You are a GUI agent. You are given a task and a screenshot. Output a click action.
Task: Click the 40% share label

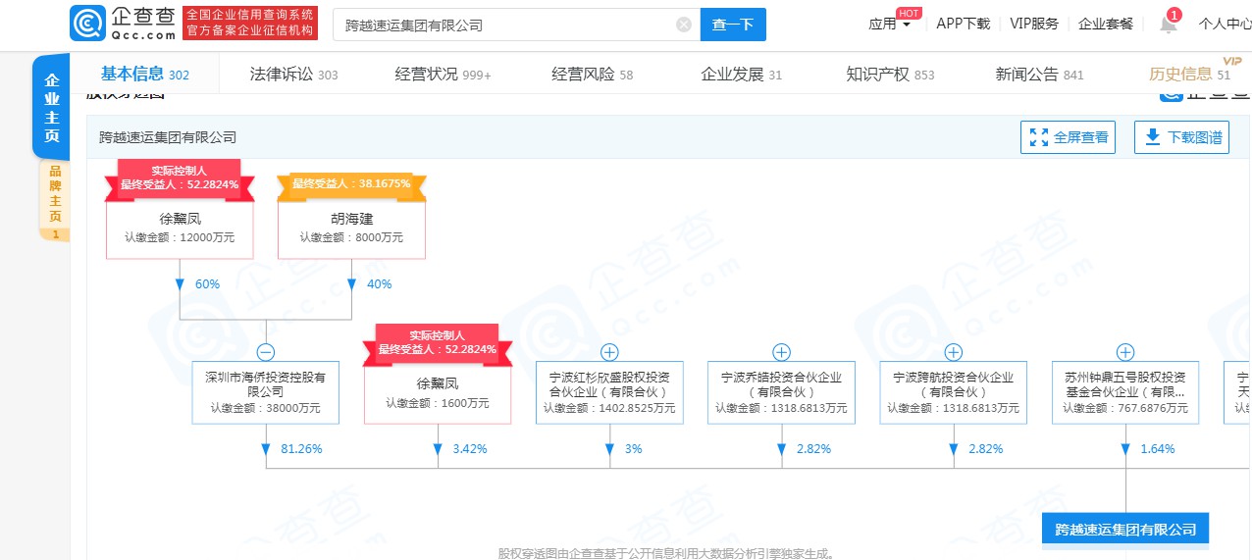(x=379, y=284)
